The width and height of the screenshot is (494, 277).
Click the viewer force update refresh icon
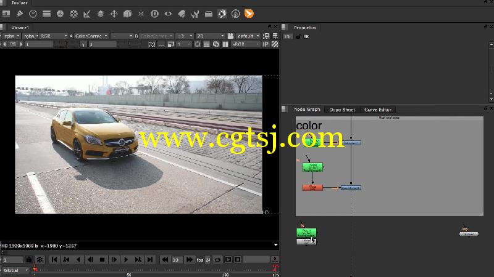pyautogui.click(x=216, y=44)
